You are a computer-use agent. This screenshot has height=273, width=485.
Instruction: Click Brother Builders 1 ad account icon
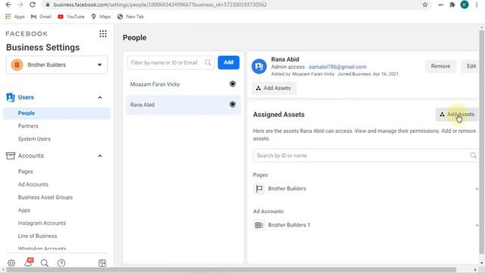pos(259,225)
